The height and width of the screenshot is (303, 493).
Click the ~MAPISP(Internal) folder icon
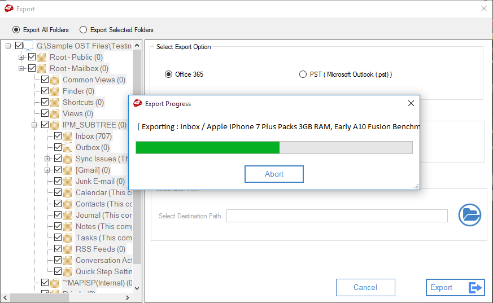[x=54, y=283]
